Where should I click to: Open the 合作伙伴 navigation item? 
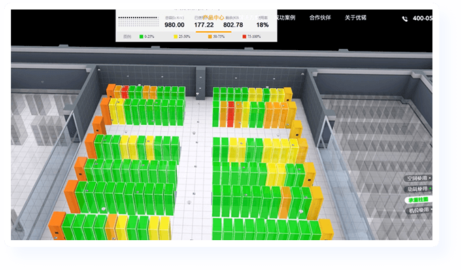pos(320,18)
